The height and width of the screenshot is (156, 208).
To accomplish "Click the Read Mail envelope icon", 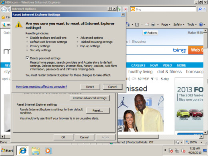I will [147, 24].
